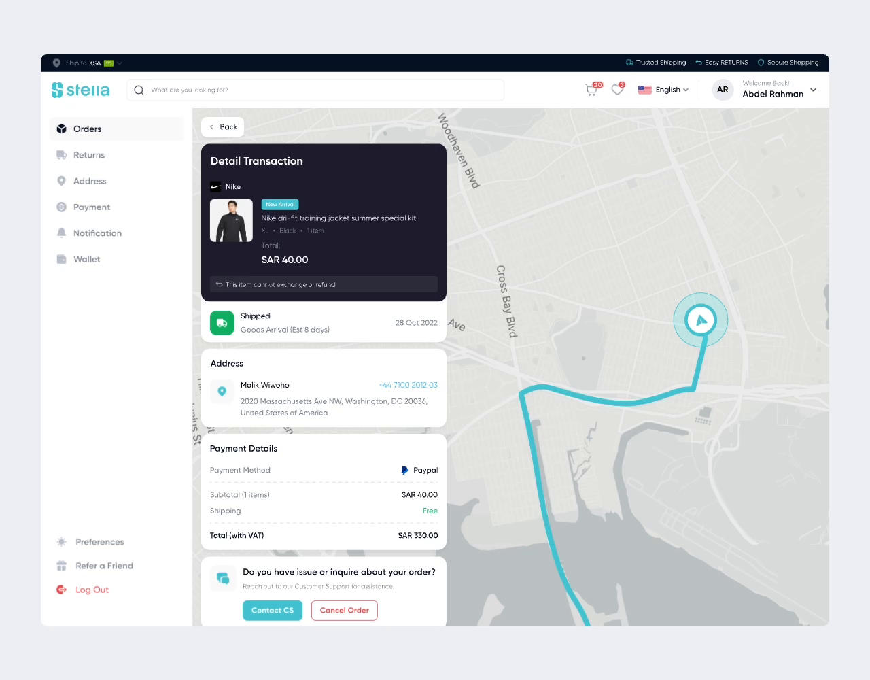Click the Notification bell icon
Viewport: 870px width, 680px height.
61,233
